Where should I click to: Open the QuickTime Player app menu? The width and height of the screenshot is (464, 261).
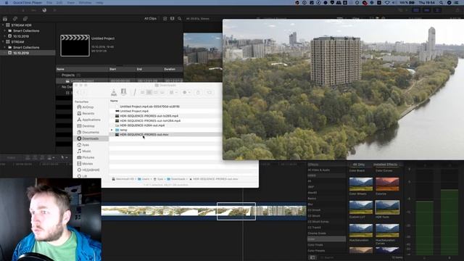28,3
